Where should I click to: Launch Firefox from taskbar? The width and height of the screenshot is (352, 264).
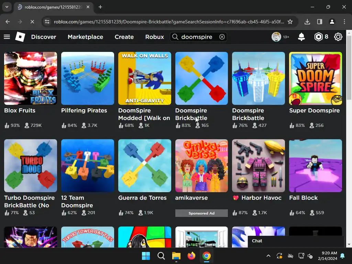click(x=191, y=256)
